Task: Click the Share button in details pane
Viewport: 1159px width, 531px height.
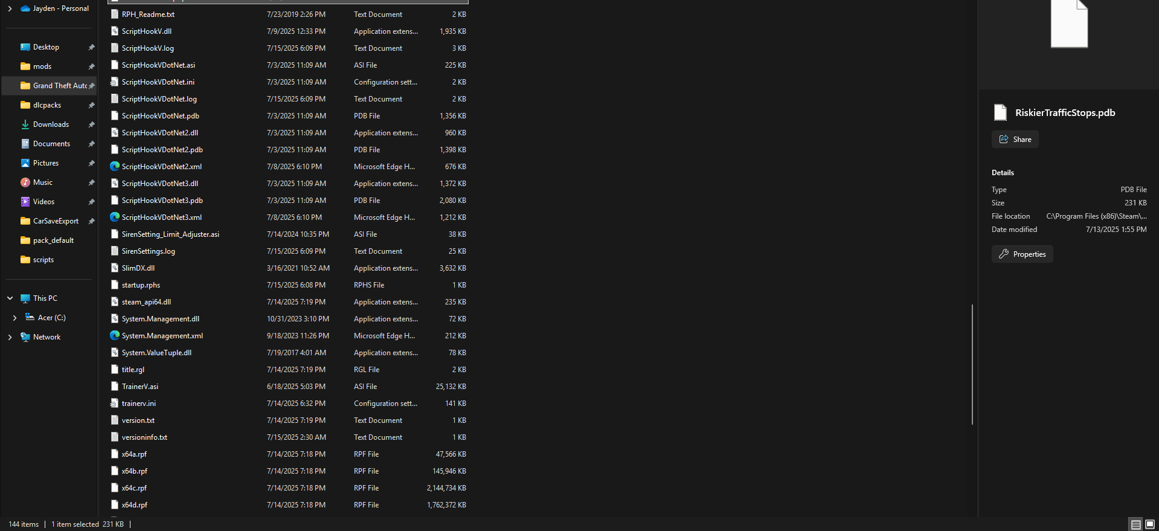Action: pyautogui.click(x=1015, y=140)
